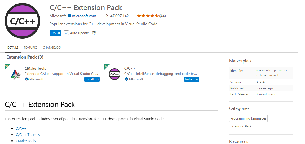305x144 pixels.
Task: Switch to the FEATURES tab
Action: click(31, 47)
